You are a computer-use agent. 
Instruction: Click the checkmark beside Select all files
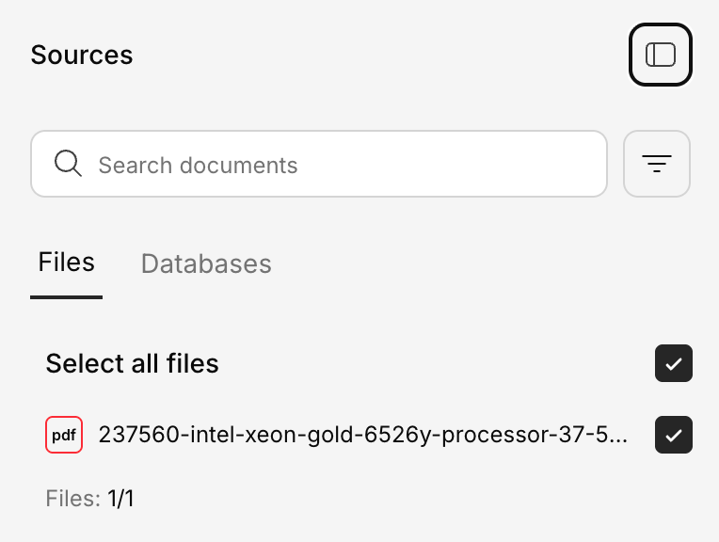[673, 363]
